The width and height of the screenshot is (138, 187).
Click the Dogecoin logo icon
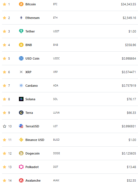(x=21, y=153)
